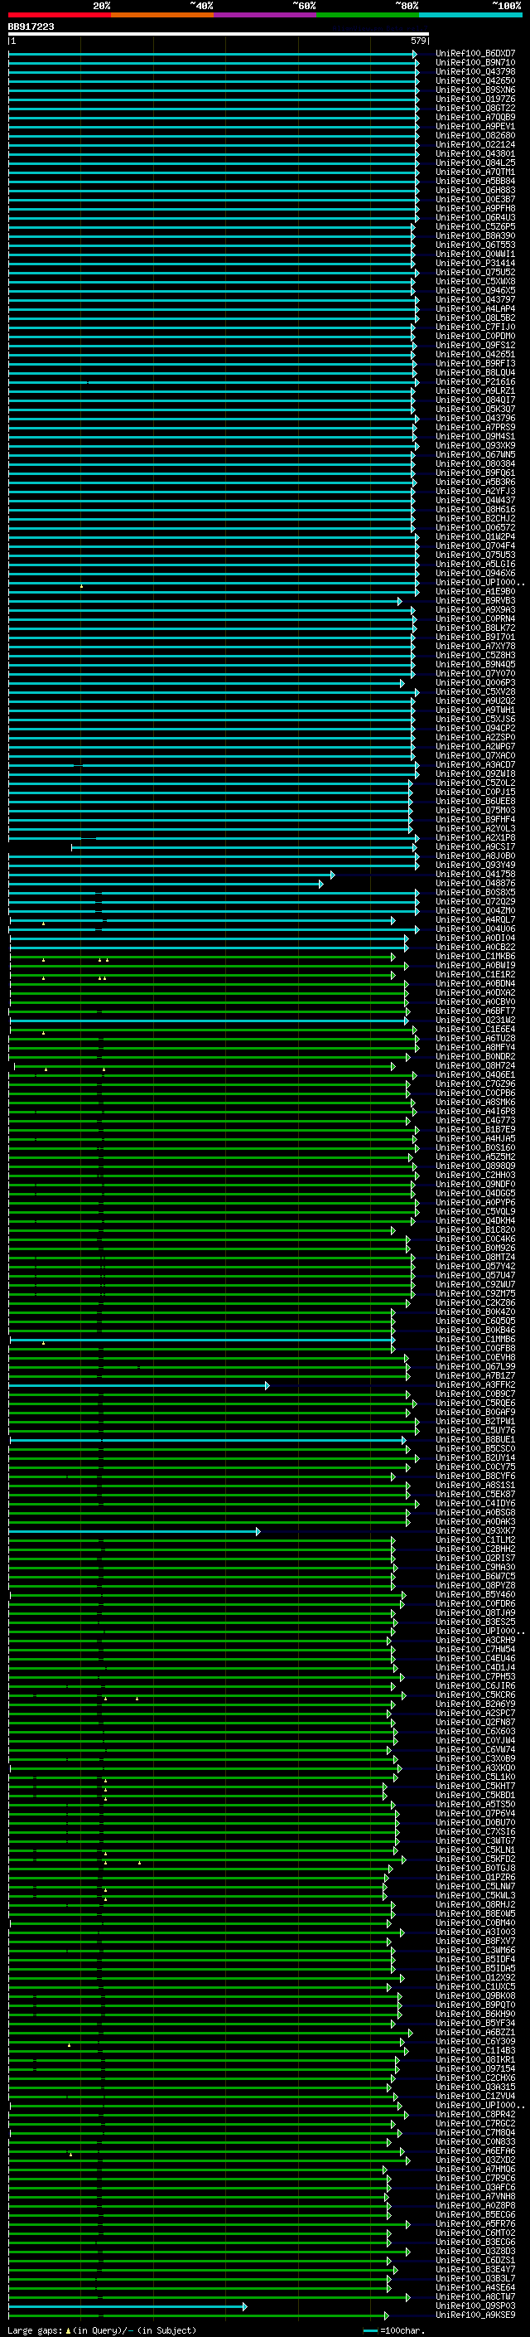530x2337 pixels.
Task: Select the UniRef100_Q8MTZ4 hit label
Action: 475,1258
